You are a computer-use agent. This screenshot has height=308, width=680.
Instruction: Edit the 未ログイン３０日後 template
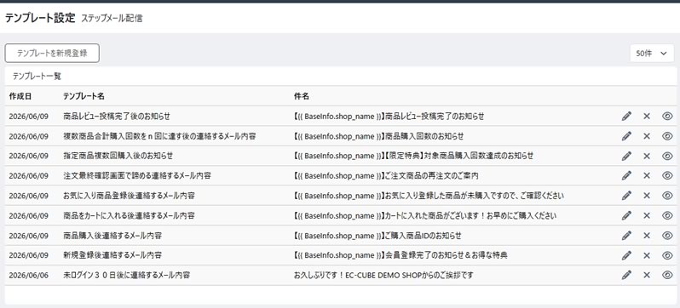626,275
